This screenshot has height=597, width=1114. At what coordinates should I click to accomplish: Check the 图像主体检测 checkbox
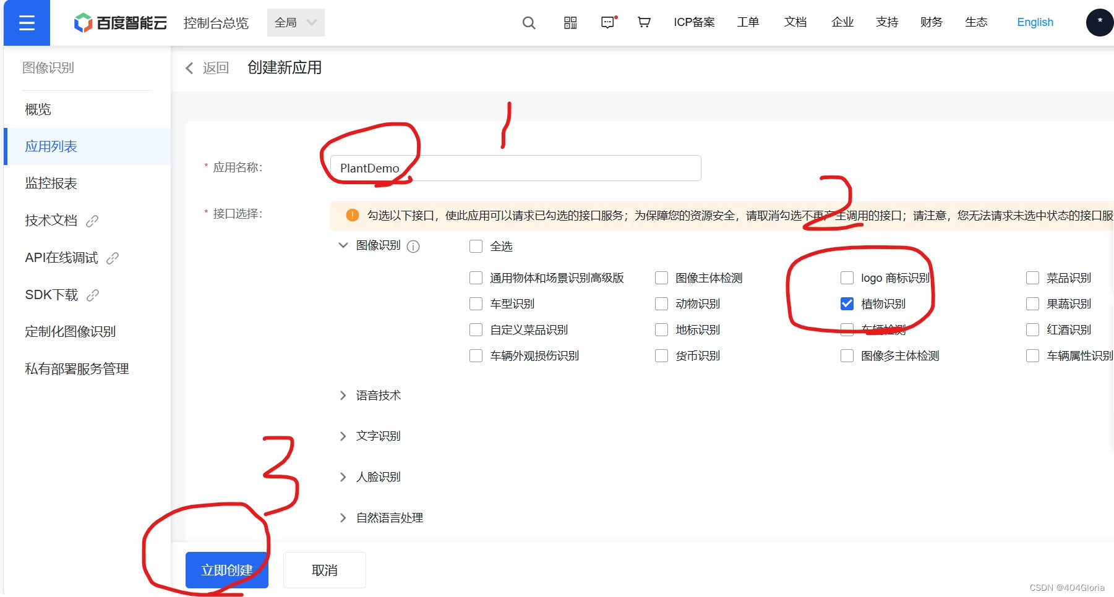click(x=661, y=278)
